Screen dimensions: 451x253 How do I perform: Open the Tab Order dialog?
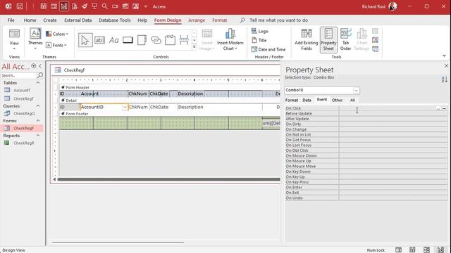click(x=346, y=39)
